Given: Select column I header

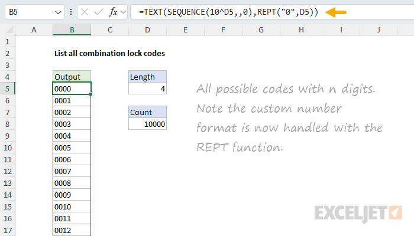Looking at the screenshot, I should pos(341,29).
